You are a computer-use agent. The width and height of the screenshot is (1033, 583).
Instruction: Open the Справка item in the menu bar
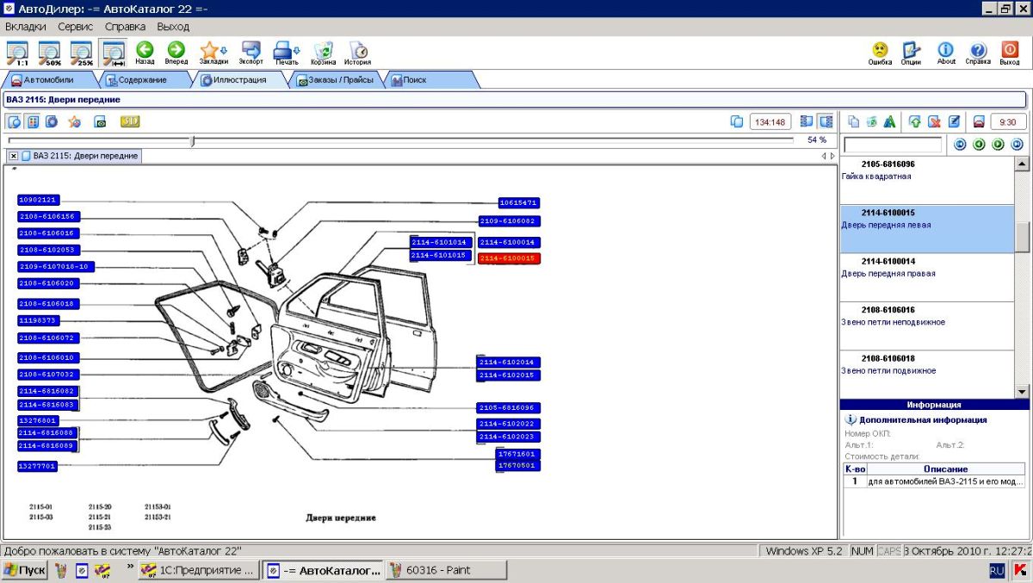pos(126,27)
